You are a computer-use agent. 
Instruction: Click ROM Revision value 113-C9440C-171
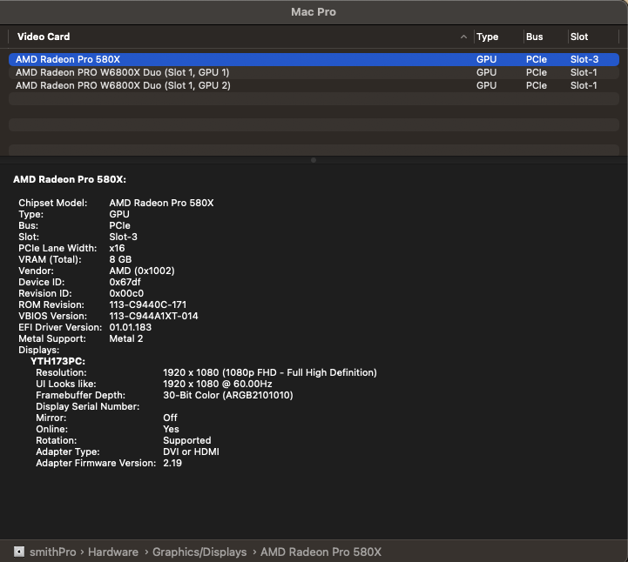click(x=148, y=304)
